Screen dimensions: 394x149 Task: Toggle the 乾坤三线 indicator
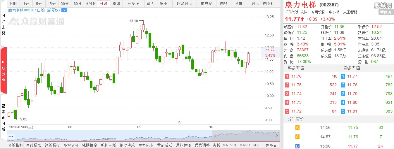[x=109, y=145]
